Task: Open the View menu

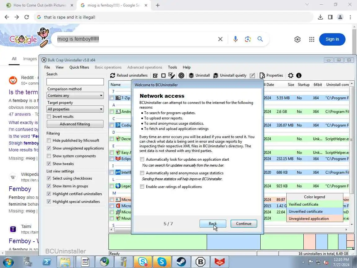Action: 59,67
